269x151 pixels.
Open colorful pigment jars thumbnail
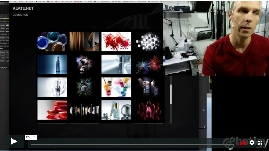click(x=116, y=87)
